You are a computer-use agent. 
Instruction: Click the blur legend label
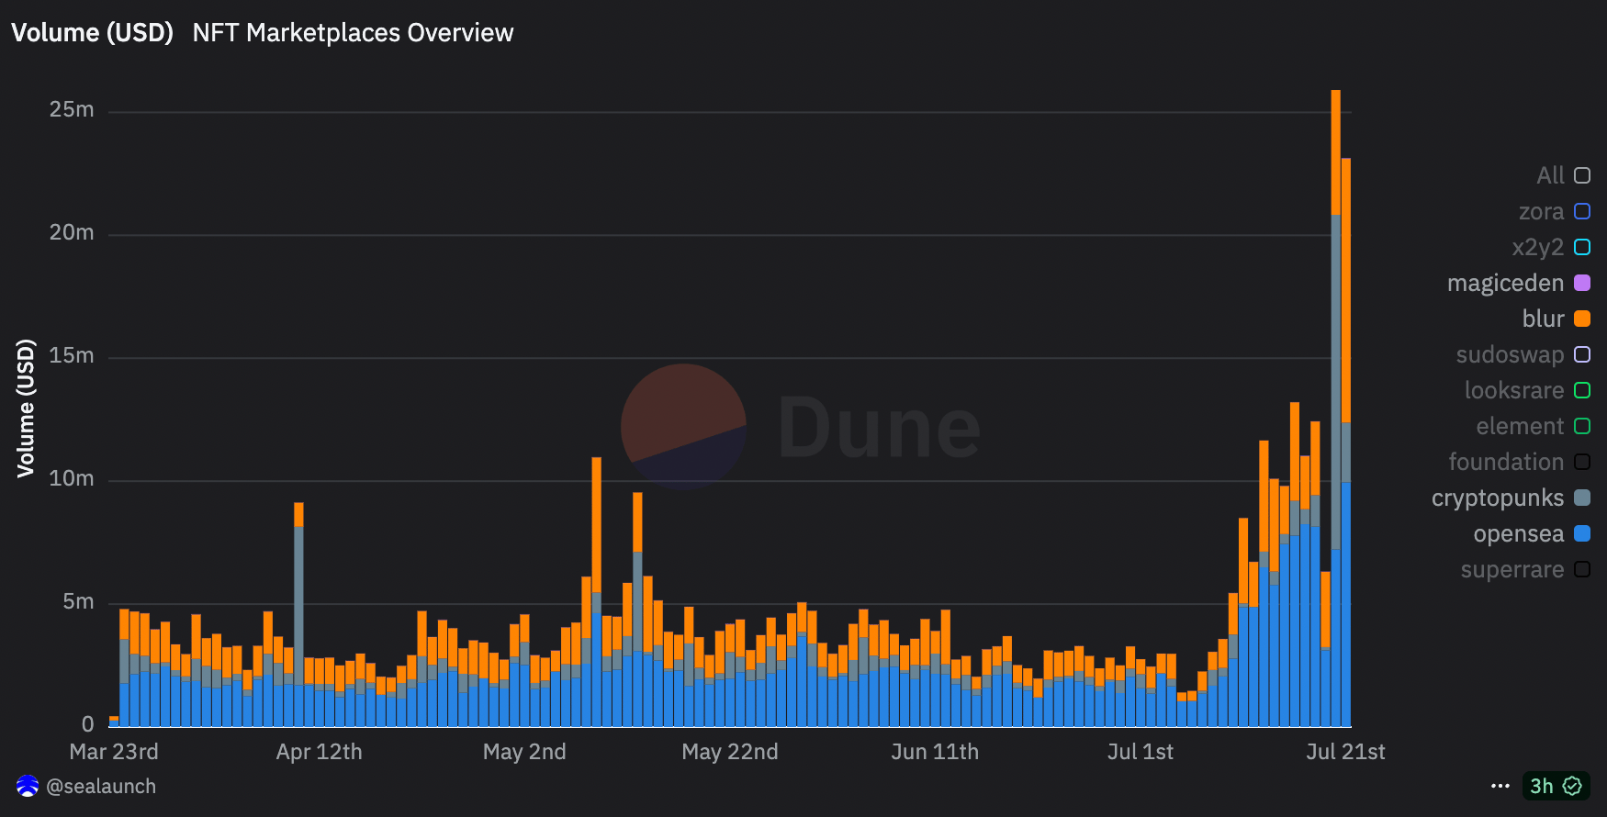point(1543,319)
